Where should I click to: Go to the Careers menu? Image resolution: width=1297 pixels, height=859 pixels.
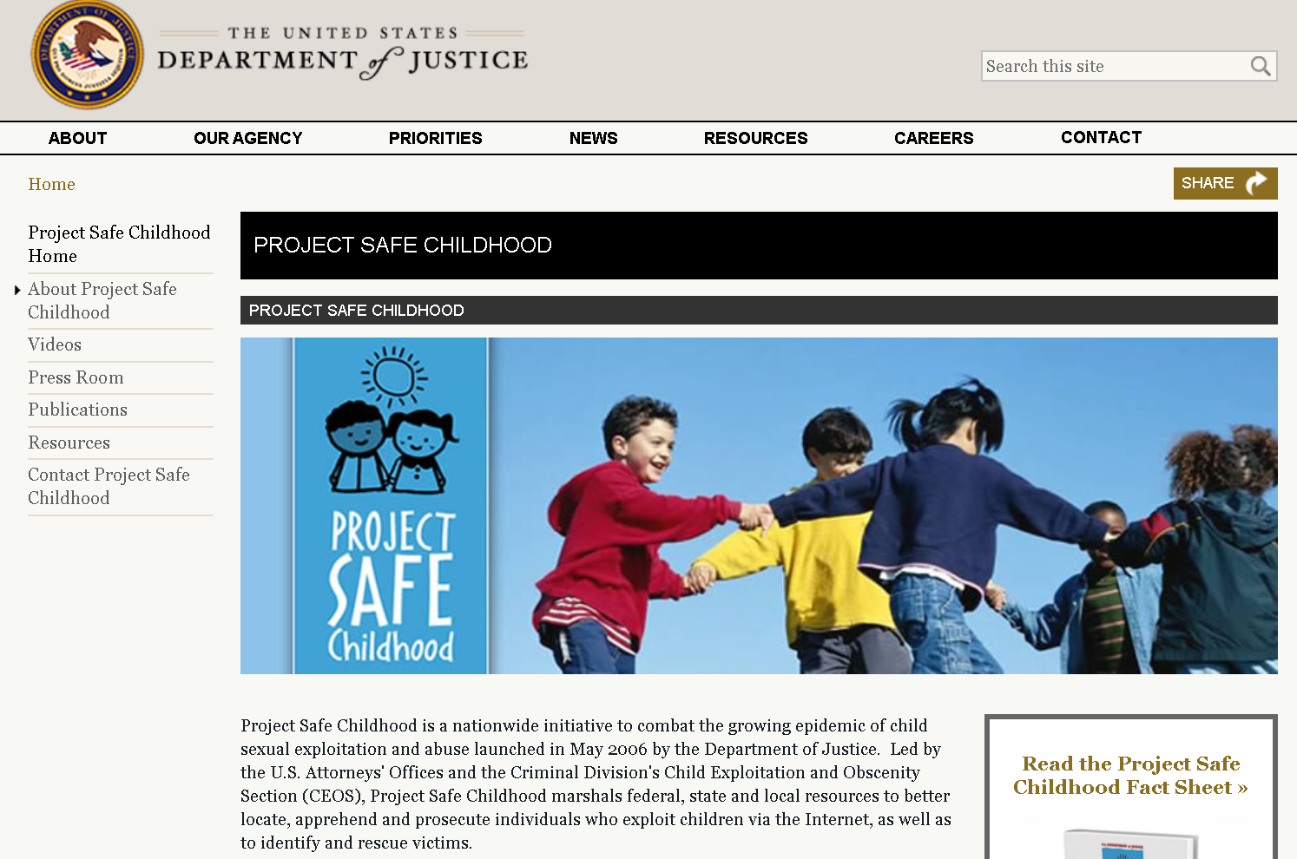pos(933,138)
